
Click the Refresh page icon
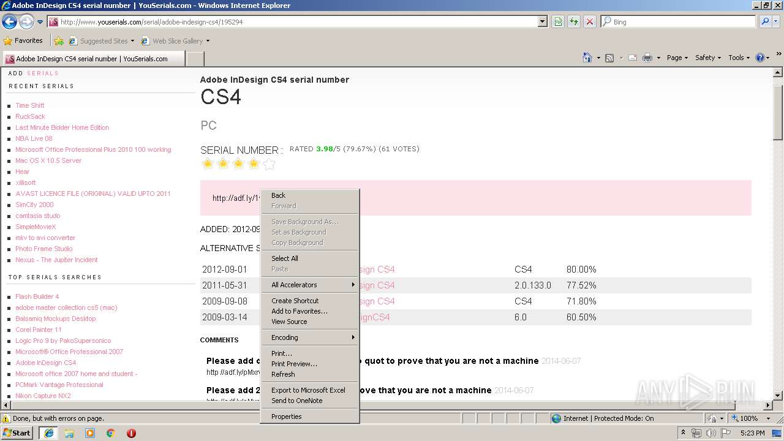click(x=574, y=21)
